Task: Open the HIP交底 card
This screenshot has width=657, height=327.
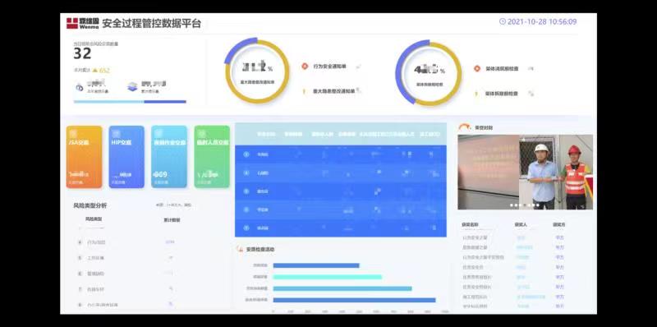Action: tap(126, 157)
